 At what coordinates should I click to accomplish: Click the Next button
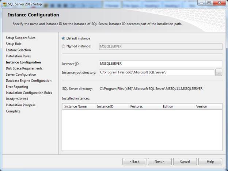160,161
